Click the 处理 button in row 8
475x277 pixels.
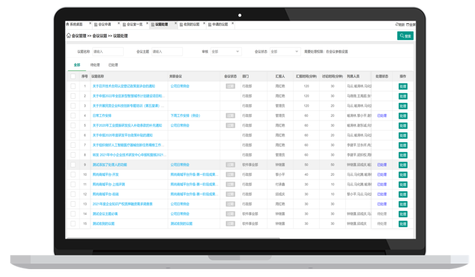(403, 155)
